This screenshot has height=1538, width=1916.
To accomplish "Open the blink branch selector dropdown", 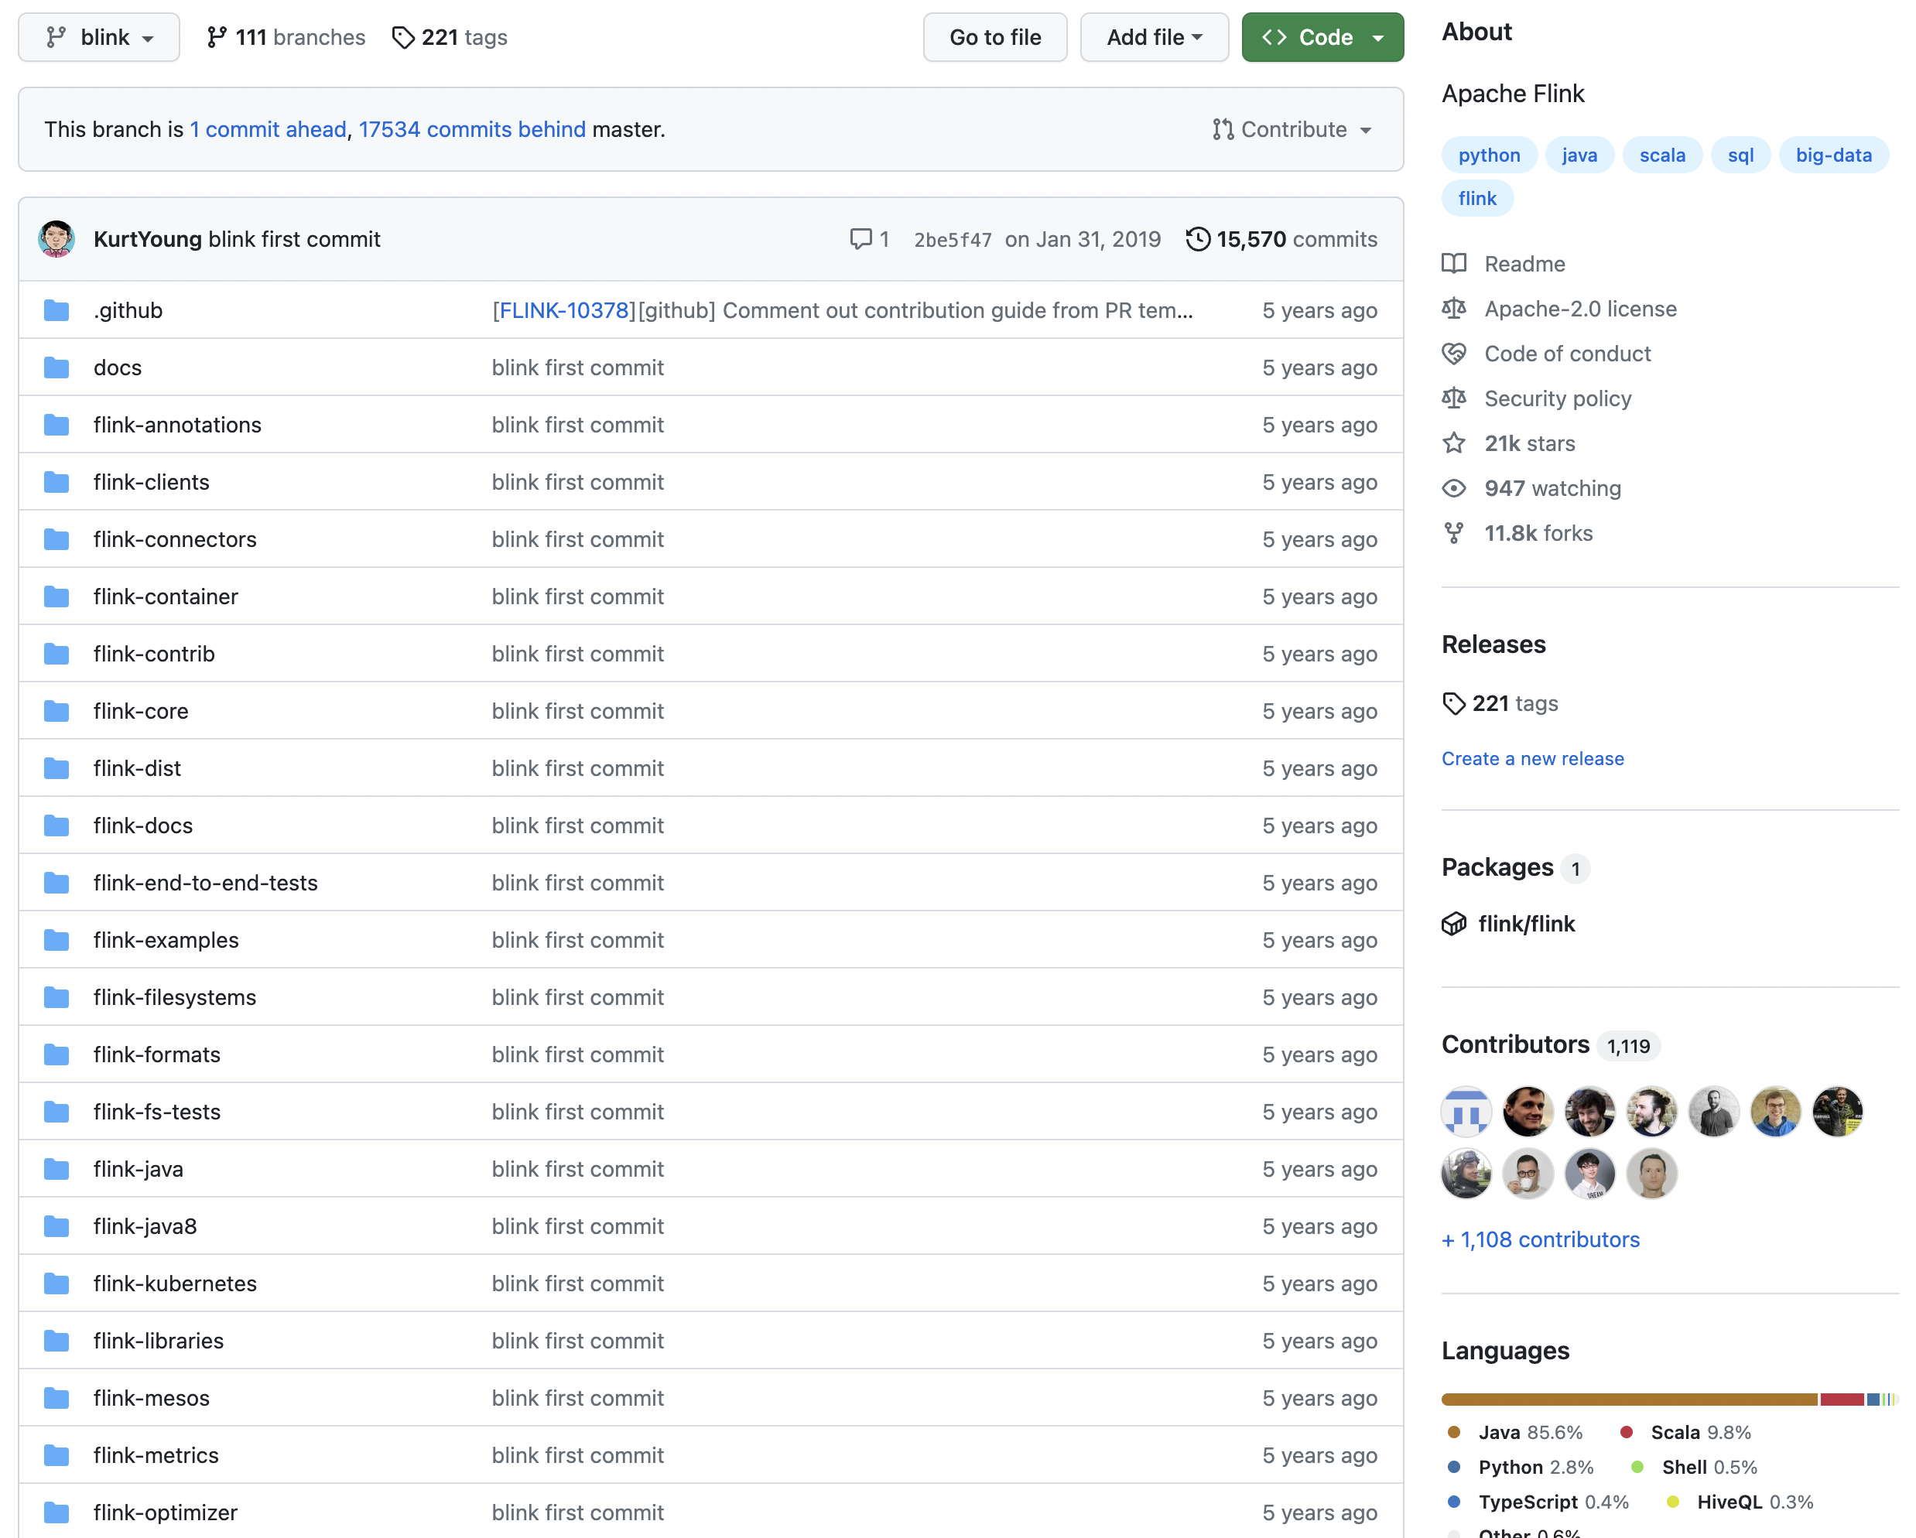I will 98,37.
